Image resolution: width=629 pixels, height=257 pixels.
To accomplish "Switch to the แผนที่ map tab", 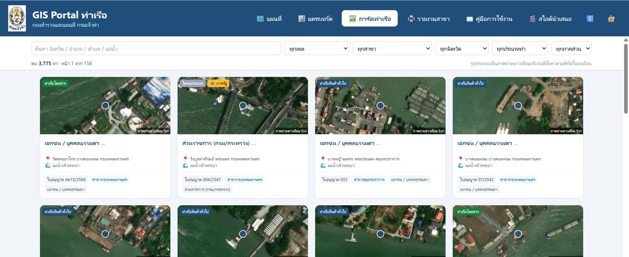I will click(269, 18).
